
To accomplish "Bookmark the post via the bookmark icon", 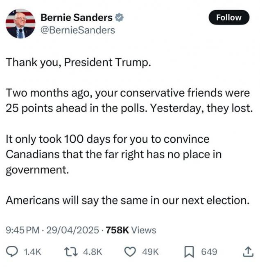I will point(189,252).
